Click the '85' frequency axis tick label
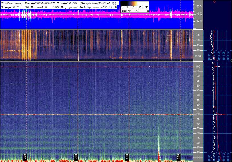The height and width of the screenshot is (162, 232). (198, 81)
